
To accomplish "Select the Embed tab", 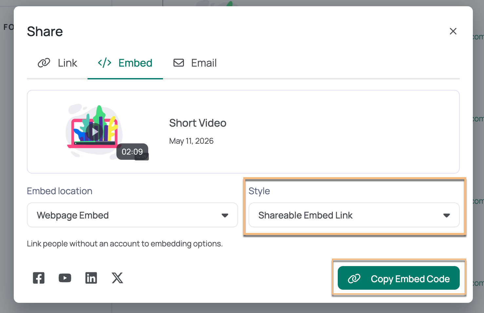I will (125, 63).
